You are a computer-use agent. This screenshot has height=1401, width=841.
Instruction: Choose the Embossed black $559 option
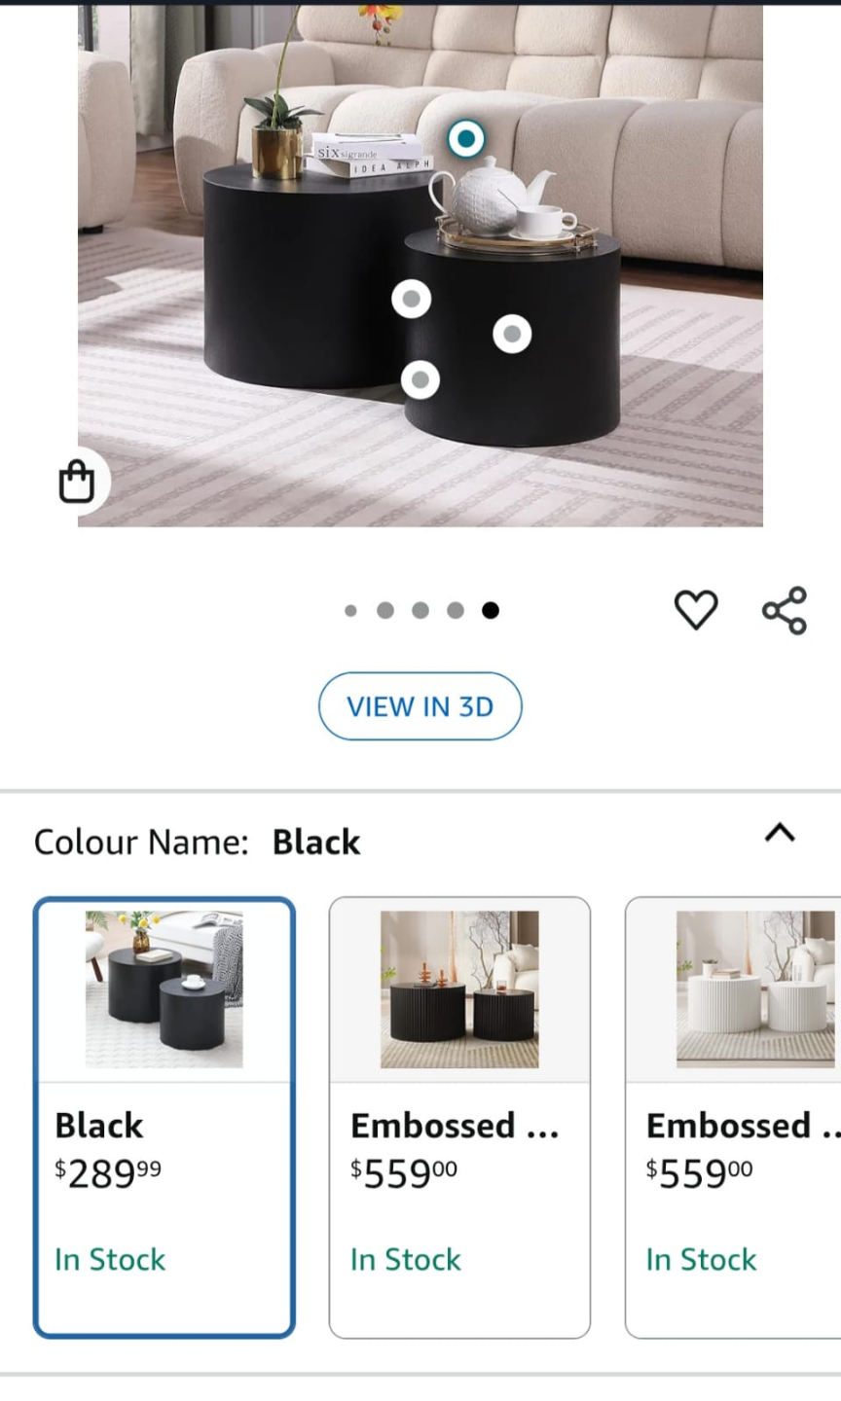[459, 1117]
